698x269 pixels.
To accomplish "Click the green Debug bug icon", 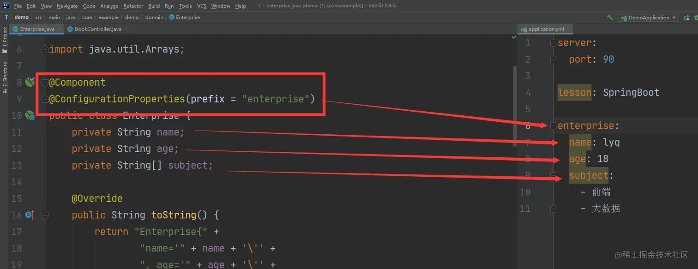I will coord(695,18).
